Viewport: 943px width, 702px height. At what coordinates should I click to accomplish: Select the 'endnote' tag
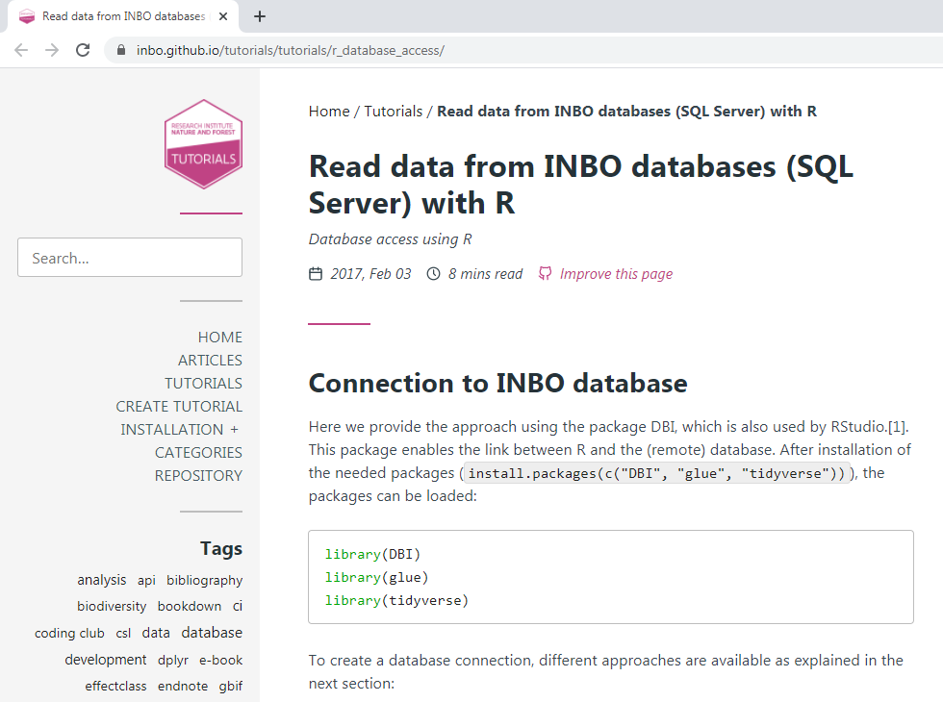pyautogui.click(x=183, y=687)
